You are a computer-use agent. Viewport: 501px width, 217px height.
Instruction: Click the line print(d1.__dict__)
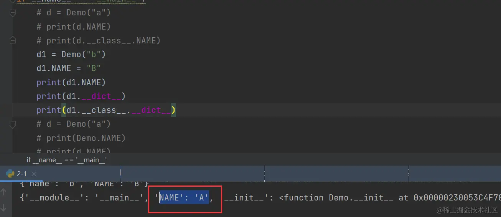[81, 96]
